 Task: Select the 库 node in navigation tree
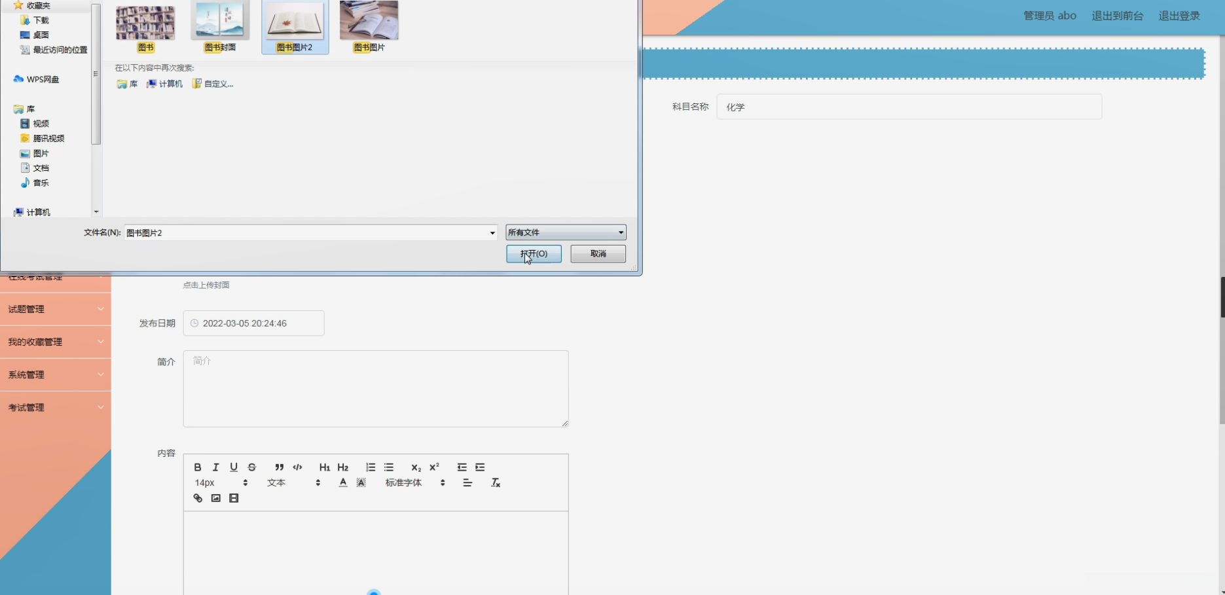click(24, 109)
